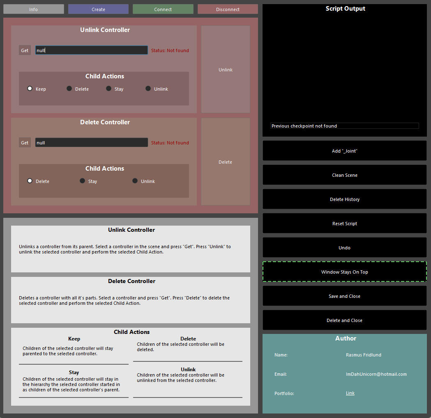Click the large Delete button
The width and height of the screenshot is (431, 418).
[226, 162]
